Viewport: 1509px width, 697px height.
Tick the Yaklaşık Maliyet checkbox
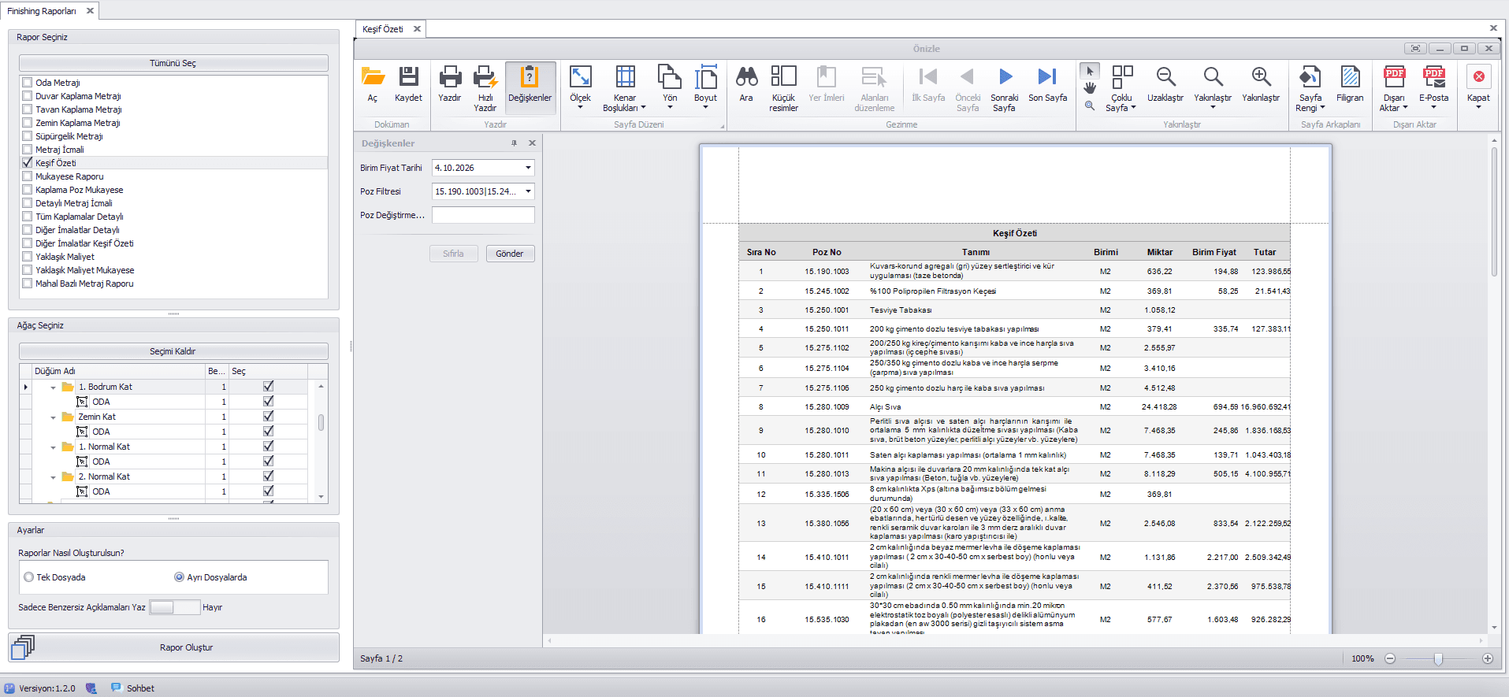(x=28, y=256)
